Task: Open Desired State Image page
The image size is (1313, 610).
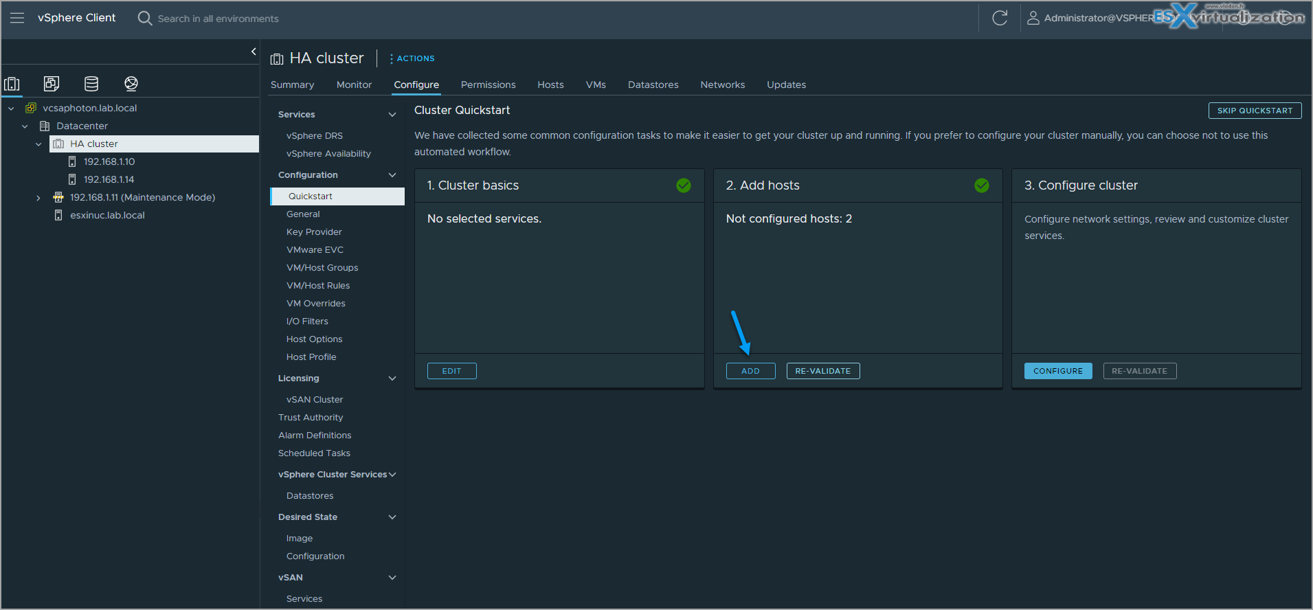Action: click(x=300, y=539)
